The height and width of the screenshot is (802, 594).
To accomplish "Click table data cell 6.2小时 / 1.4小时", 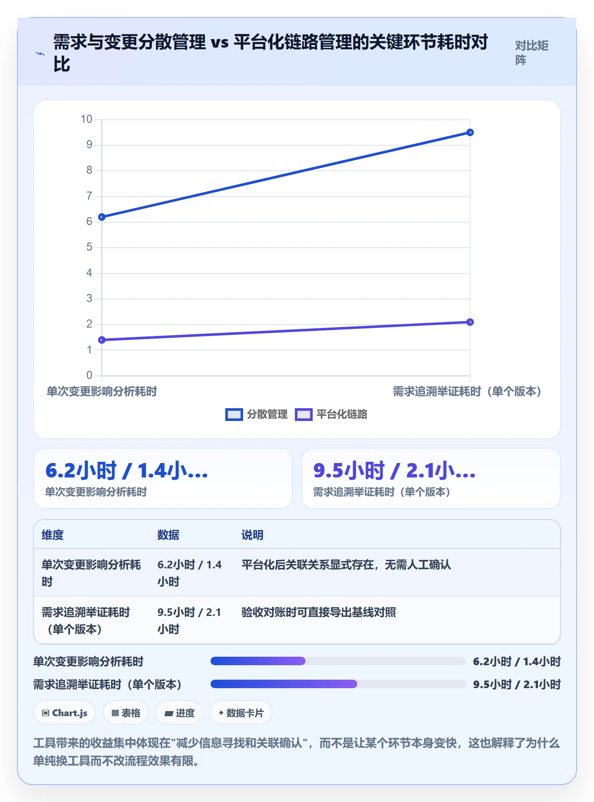I will [x=190, y=573].
